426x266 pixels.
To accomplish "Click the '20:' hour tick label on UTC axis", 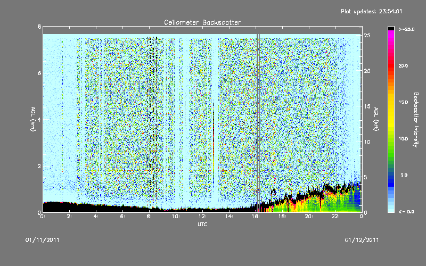I will pos(309,217).
